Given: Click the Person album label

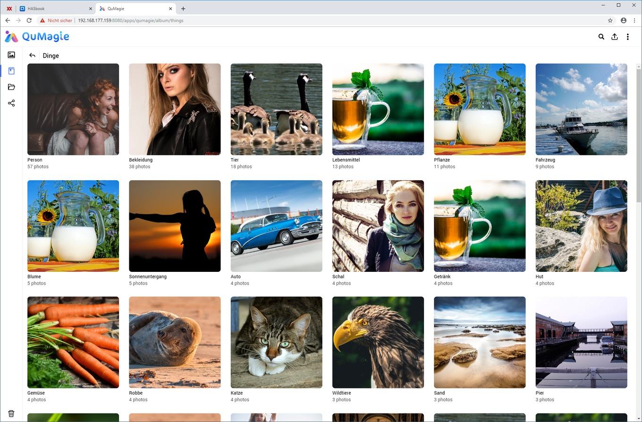Looking at the screenshot, I should click(35, 160).
